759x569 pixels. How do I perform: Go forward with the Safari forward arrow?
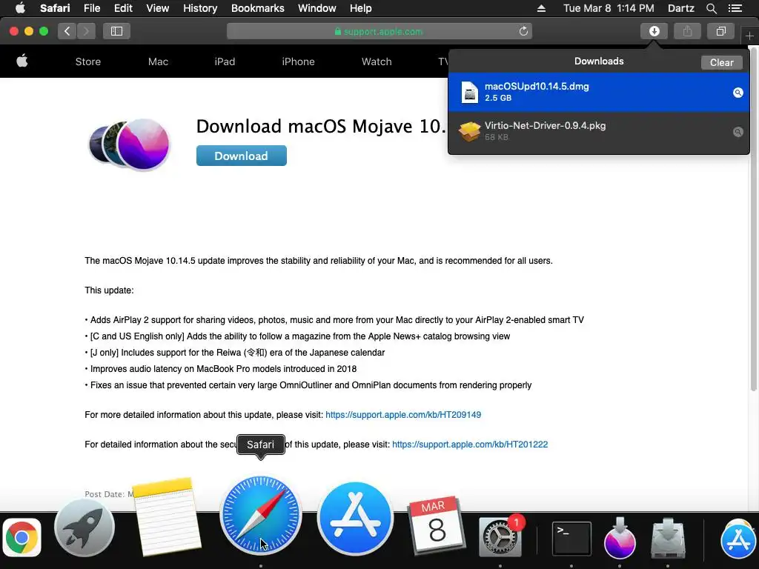(86, 31)
